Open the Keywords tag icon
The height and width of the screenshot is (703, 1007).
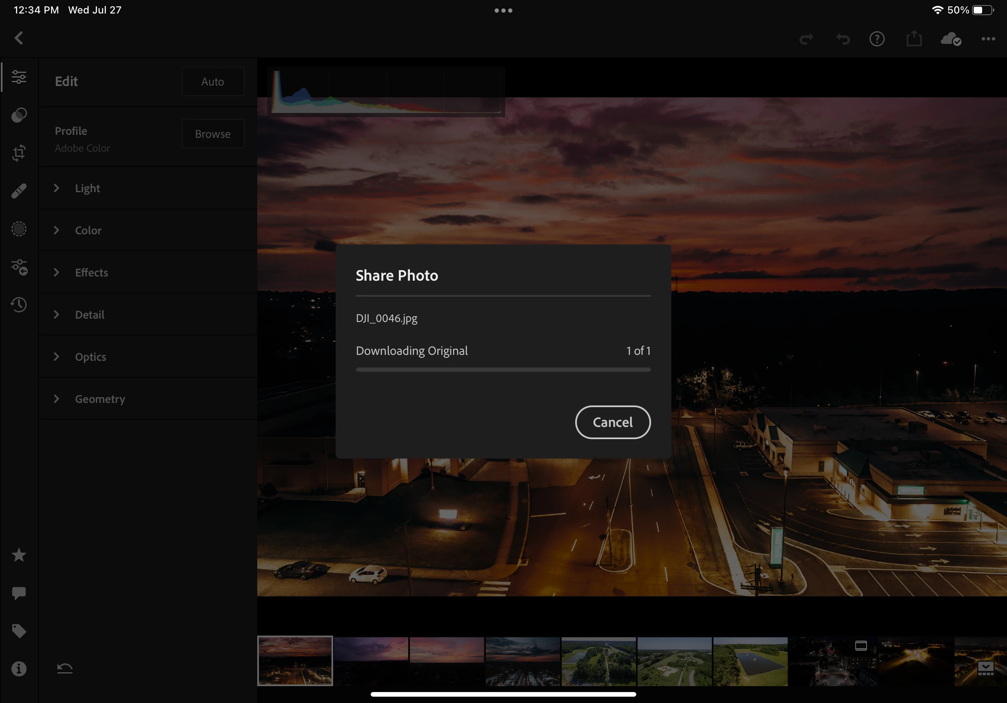[x=19, y=631]
